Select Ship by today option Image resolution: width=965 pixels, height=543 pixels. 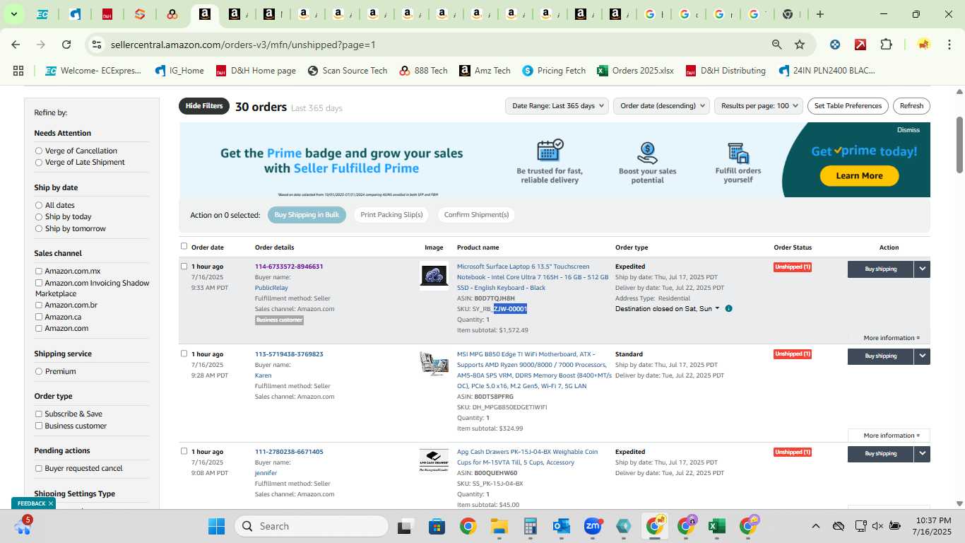point(39,216)
